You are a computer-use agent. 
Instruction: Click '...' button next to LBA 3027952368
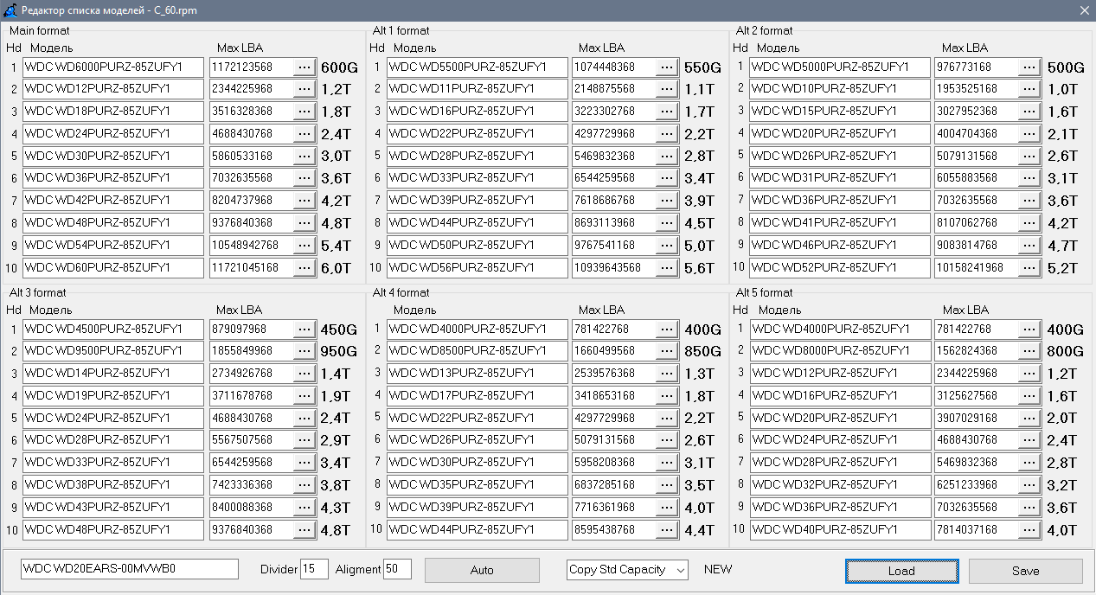[x=1029, y=112]
